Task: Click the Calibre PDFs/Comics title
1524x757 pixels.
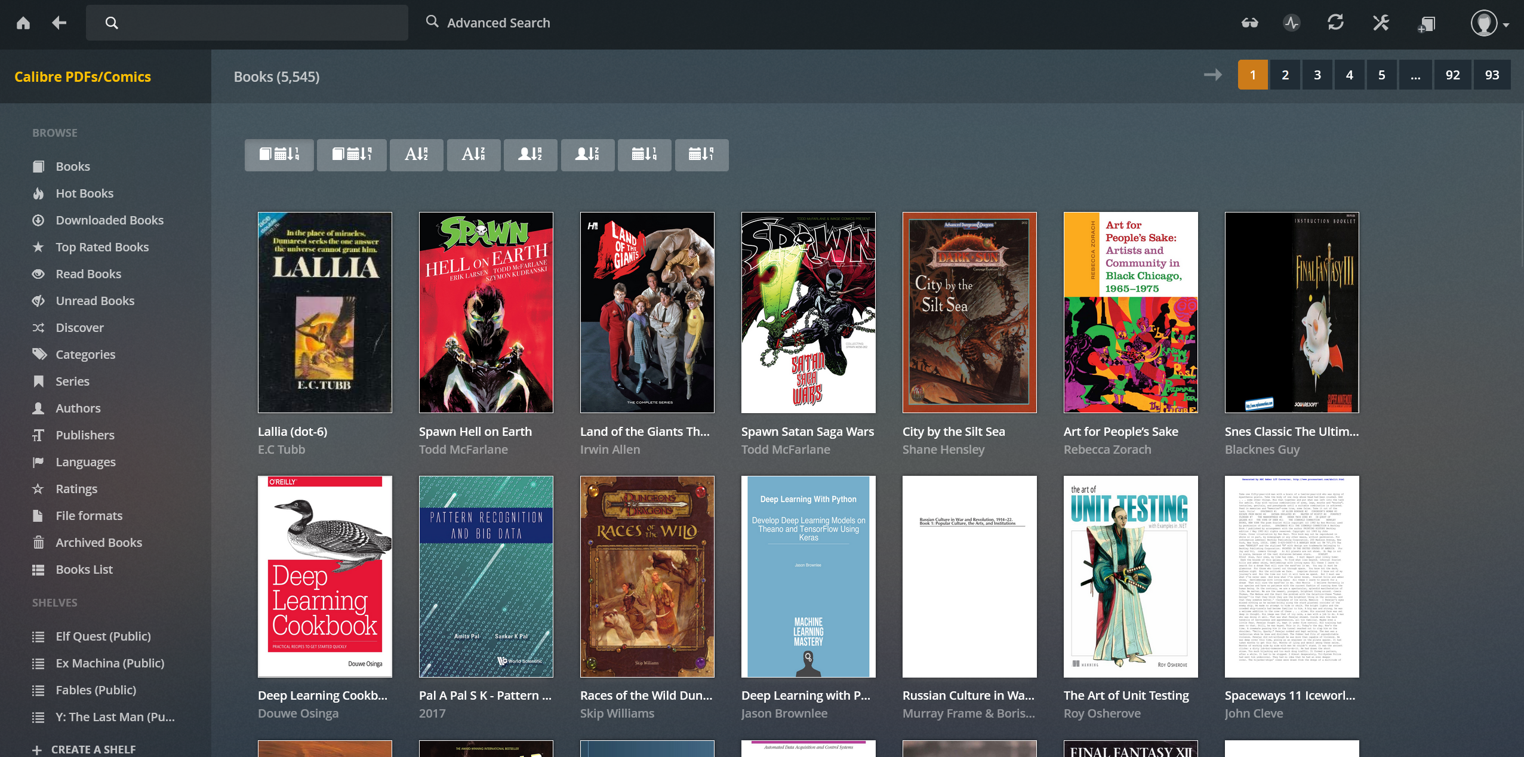Action: [83, 76]
